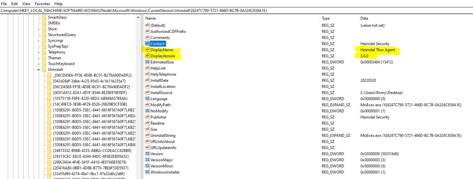Click the DWORD icon beside WindowsInstaller
The image size is (473, 179).
[x=147, y=172]
